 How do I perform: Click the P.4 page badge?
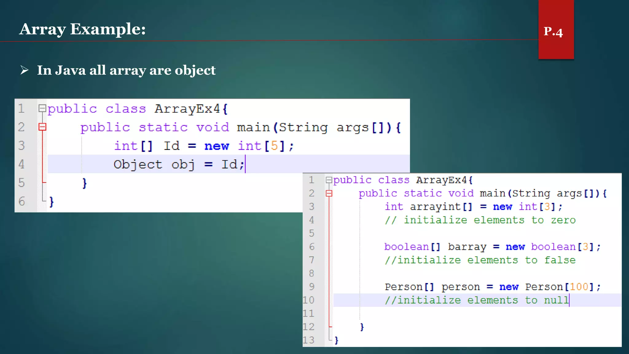(556, 30)
